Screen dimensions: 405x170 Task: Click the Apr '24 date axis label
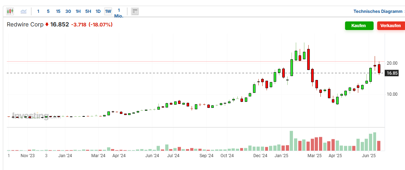coord(119,156)
